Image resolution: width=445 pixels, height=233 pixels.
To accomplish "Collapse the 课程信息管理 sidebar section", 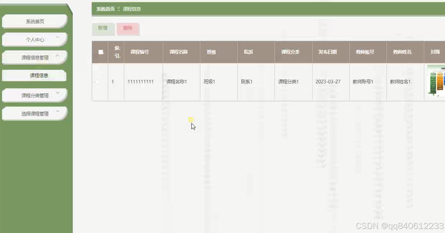I will point(35,57).
